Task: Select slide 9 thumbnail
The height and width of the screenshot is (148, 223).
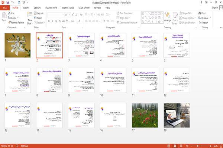Action: click(81, 80)
